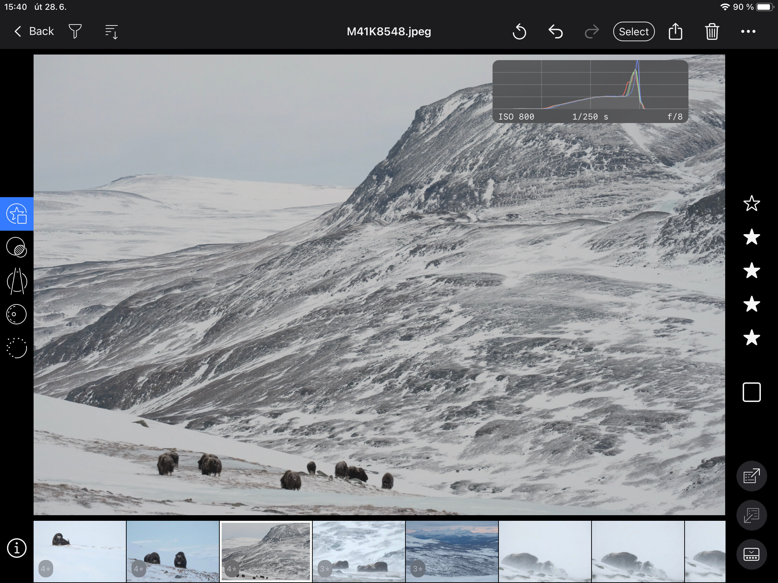Viewport: 778px width, 583px height.
Task: Go back using the Back button
Action: [34, 31]
